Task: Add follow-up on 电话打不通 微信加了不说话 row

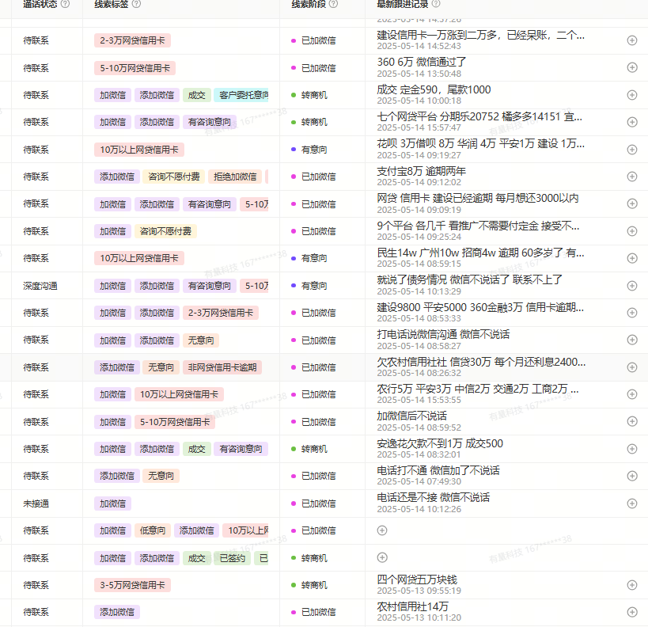Action: [632, 476]
